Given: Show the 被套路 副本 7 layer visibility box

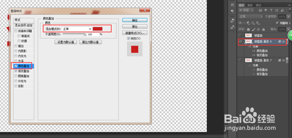Looking at the screenshot, I should tap(241, 60).
